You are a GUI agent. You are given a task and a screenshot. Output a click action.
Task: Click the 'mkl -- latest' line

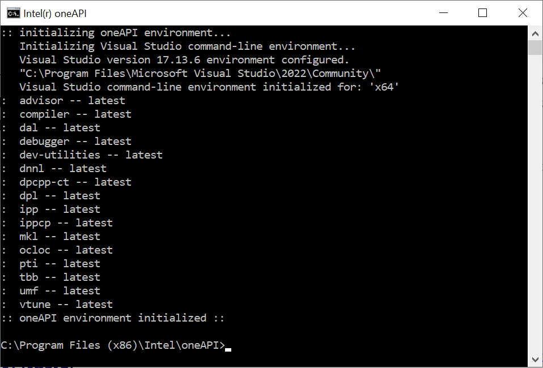tap(60, 237)
